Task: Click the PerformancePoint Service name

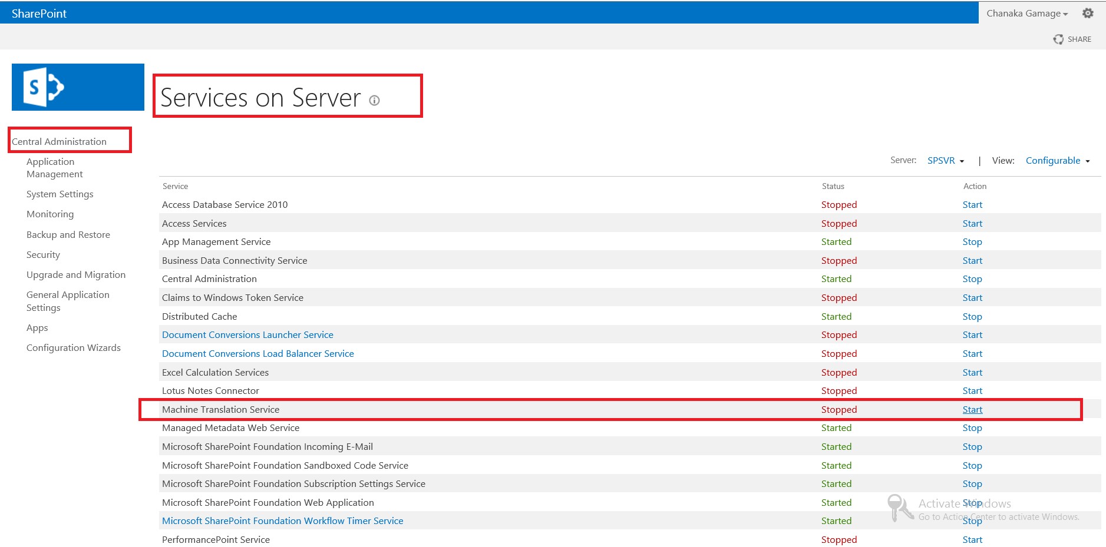Action: [x=216, y=539]
